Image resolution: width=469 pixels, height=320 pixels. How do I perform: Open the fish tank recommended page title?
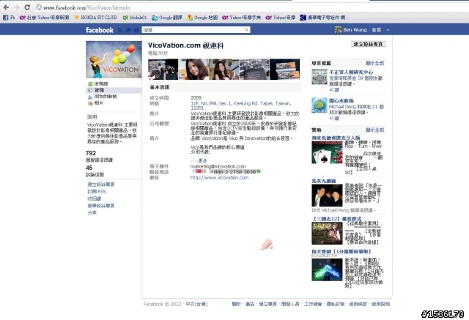coord(341,101)
